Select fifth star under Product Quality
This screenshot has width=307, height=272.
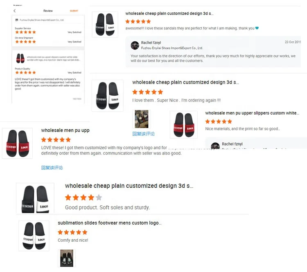pos(34,72)
